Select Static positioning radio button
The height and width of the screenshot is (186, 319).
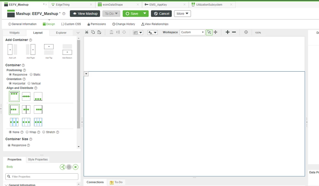click(31, 74)
